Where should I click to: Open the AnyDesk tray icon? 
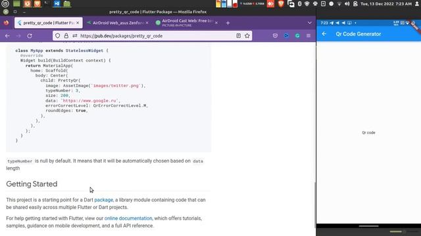270,4
